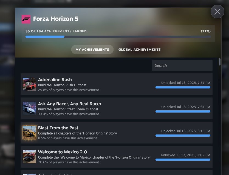Click the achievement Search field

click(x=182, y=65)
